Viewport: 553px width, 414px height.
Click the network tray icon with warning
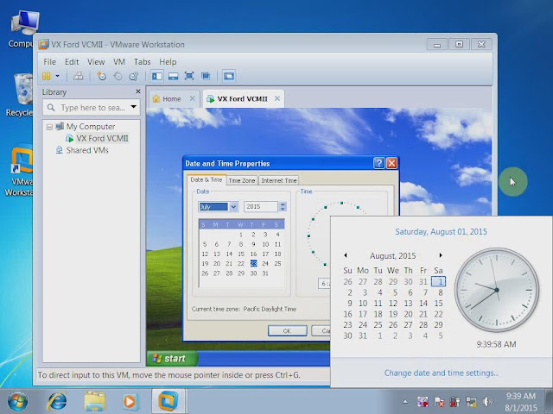pyautogui.click(x=471, y=402)
